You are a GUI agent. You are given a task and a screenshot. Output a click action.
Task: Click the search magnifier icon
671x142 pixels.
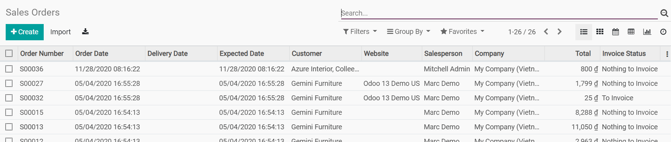coord(664,13)
